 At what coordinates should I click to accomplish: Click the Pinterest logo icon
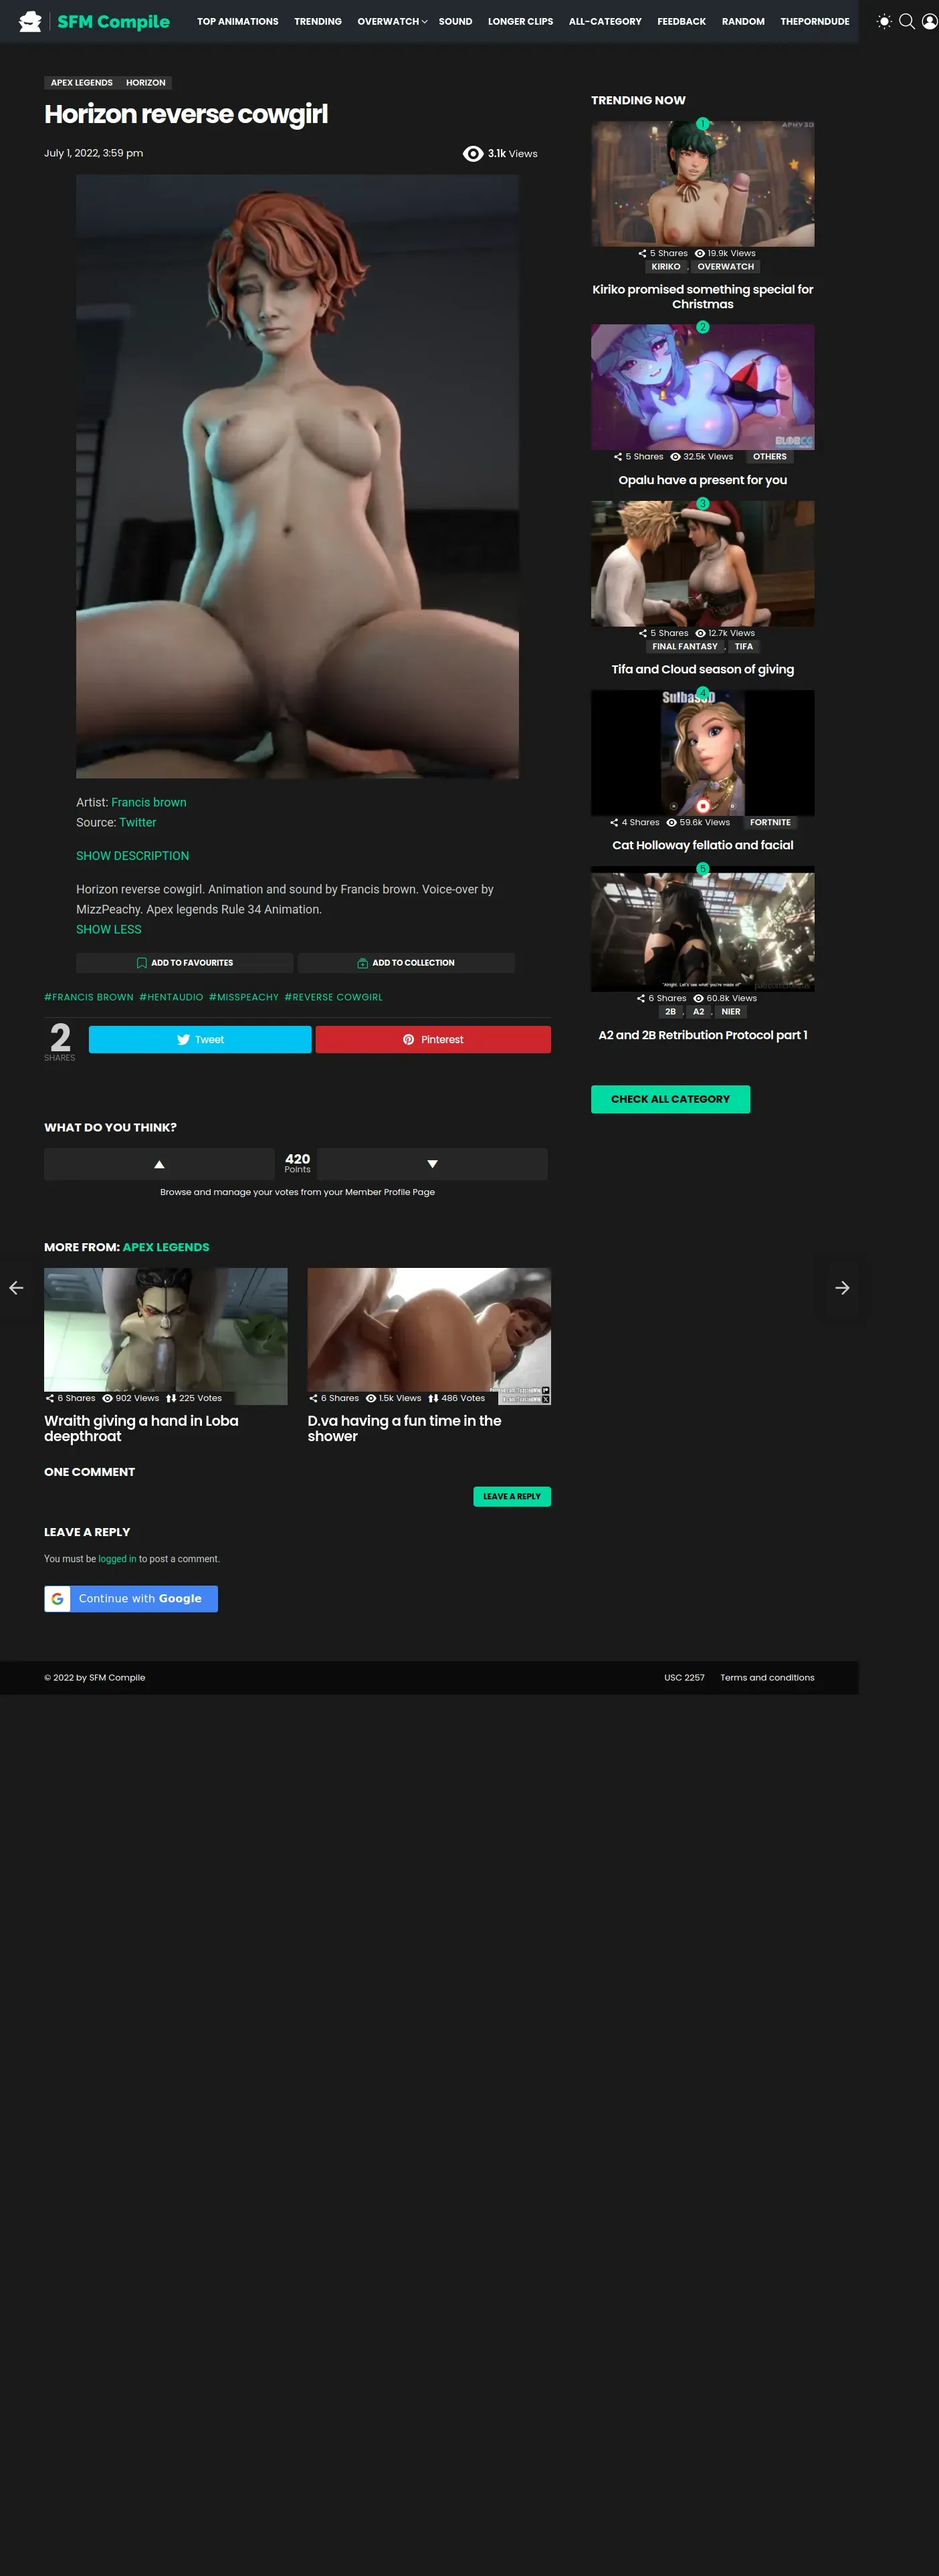(408, 1040)
